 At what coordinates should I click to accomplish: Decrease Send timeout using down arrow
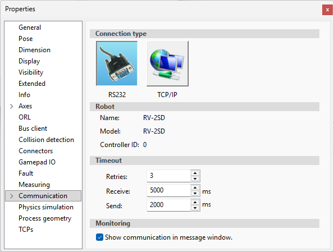[x=195, y=208]
